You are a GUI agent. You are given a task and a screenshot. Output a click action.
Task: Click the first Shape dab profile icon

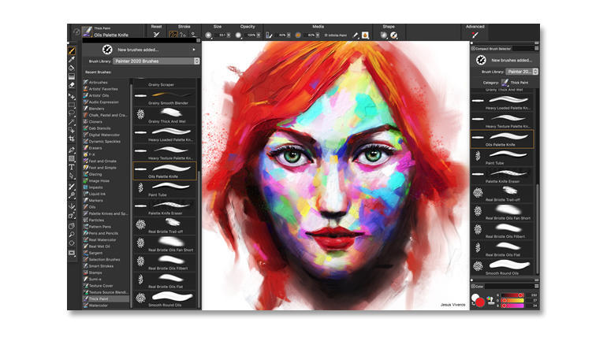(x=384, y=35)
